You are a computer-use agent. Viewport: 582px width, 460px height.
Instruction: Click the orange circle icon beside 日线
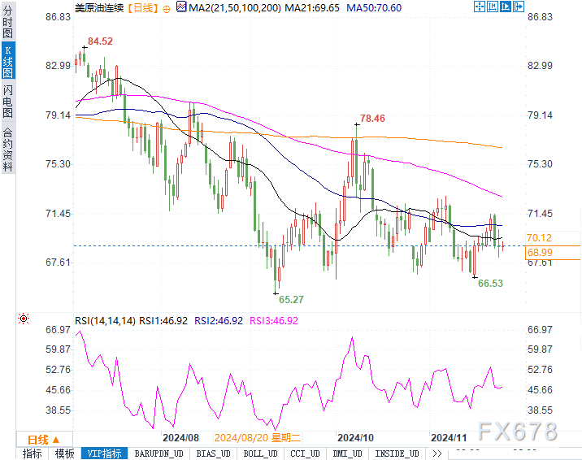pyautogui.click(x=167, y=9)
